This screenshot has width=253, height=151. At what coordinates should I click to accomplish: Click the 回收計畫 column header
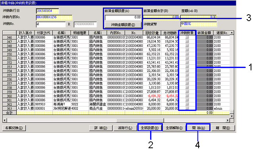tap(152, 33)
